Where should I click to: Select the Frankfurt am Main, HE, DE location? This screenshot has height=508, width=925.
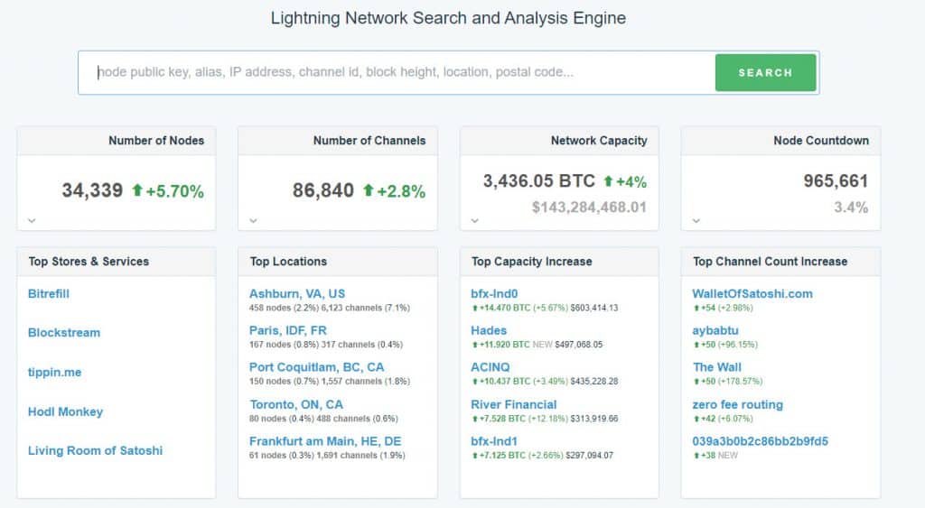click(x=325, y=442)
